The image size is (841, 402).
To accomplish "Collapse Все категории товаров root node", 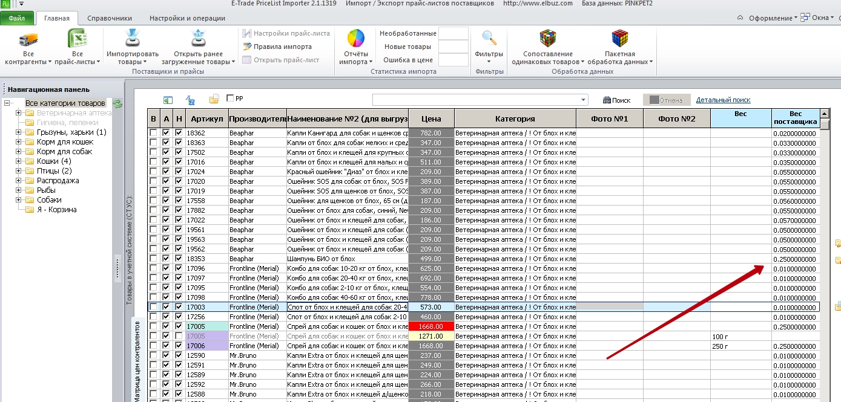I will pos(7,103).
